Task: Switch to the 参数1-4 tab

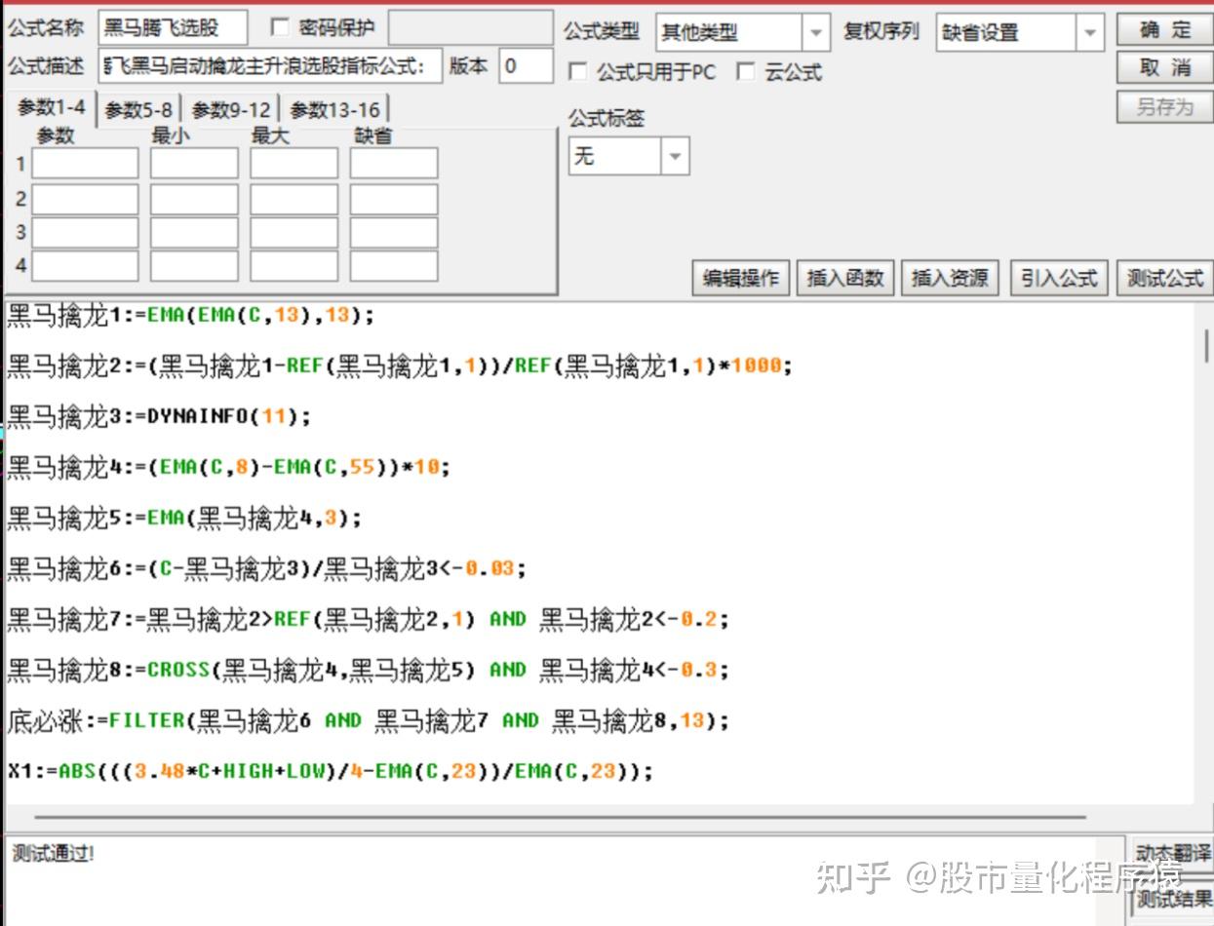Action: (51, 108)
